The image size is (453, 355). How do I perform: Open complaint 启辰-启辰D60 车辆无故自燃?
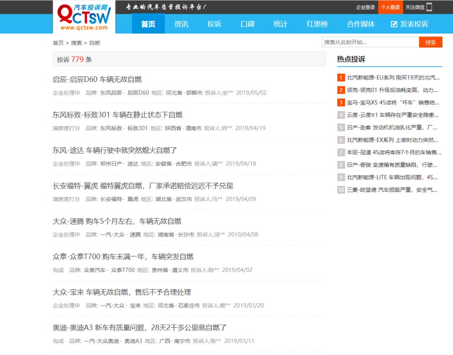click(x=97, y=79)
